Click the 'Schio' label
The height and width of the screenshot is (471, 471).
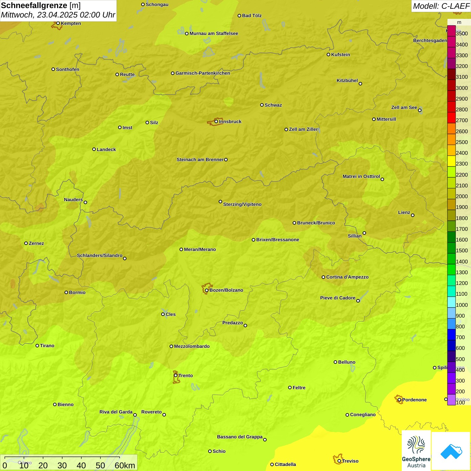click(x=219, y=451)
